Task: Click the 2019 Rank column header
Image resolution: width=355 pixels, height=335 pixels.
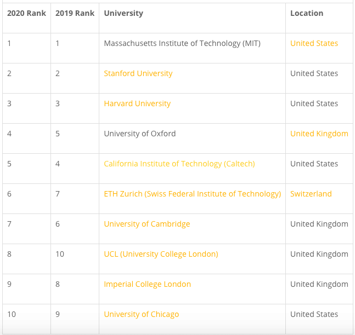Action: coord(75,13)
